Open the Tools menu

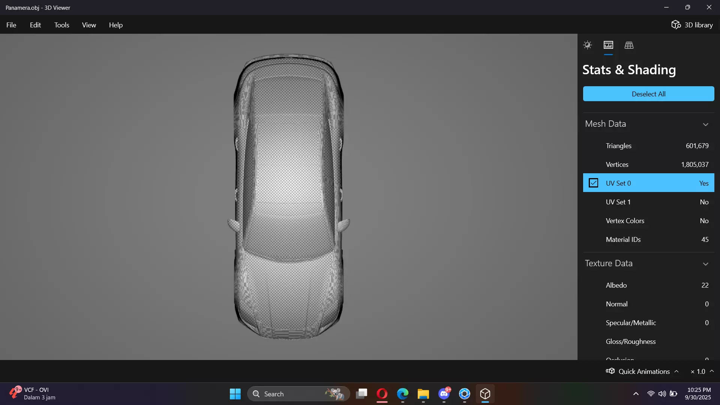click(61, 25)
